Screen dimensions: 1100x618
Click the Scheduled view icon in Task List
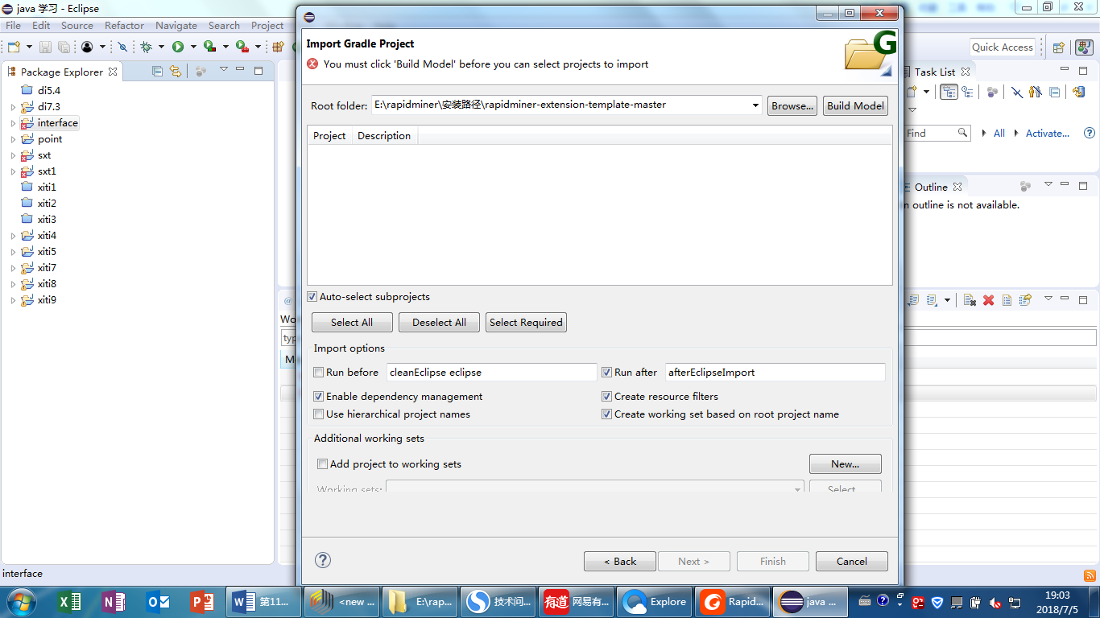967,93
